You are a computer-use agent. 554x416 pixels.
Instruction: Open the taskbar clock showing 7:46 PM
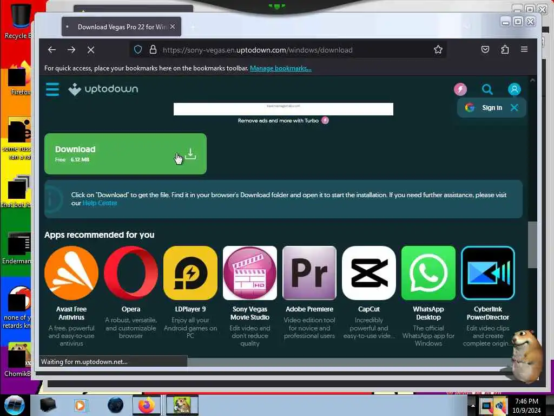(526, 406)
